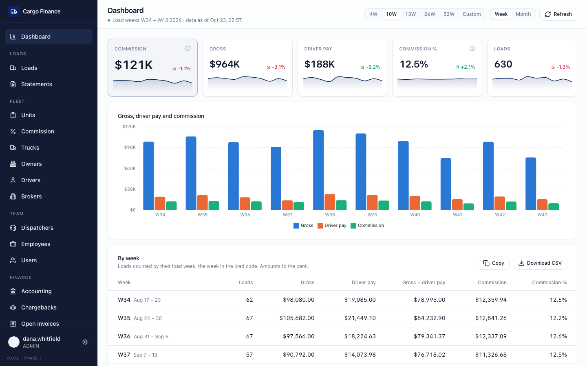
Task: Click the Accounting bank icon
Action: (x=13, y=291)
